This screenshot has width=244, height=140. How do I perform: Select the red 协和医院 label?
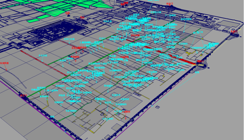click(76, 57)
